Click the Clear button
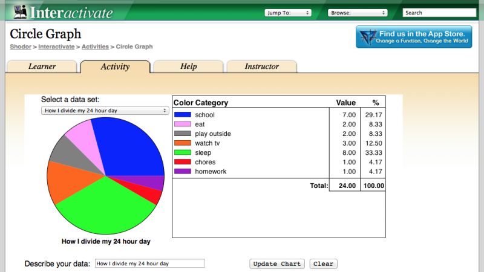The height and width of the screenshot is (272, 484). click(x=323, y=264)
